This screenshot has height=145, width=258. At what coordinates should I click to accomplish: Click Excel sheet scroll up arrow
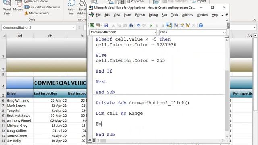(x=255, y=35)
